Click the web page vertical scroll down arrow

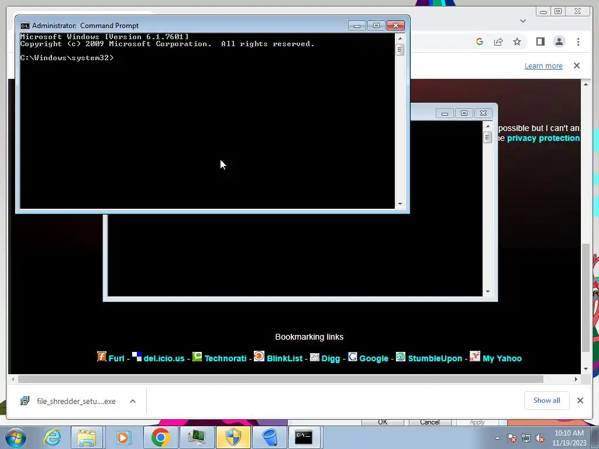(586, 369)
